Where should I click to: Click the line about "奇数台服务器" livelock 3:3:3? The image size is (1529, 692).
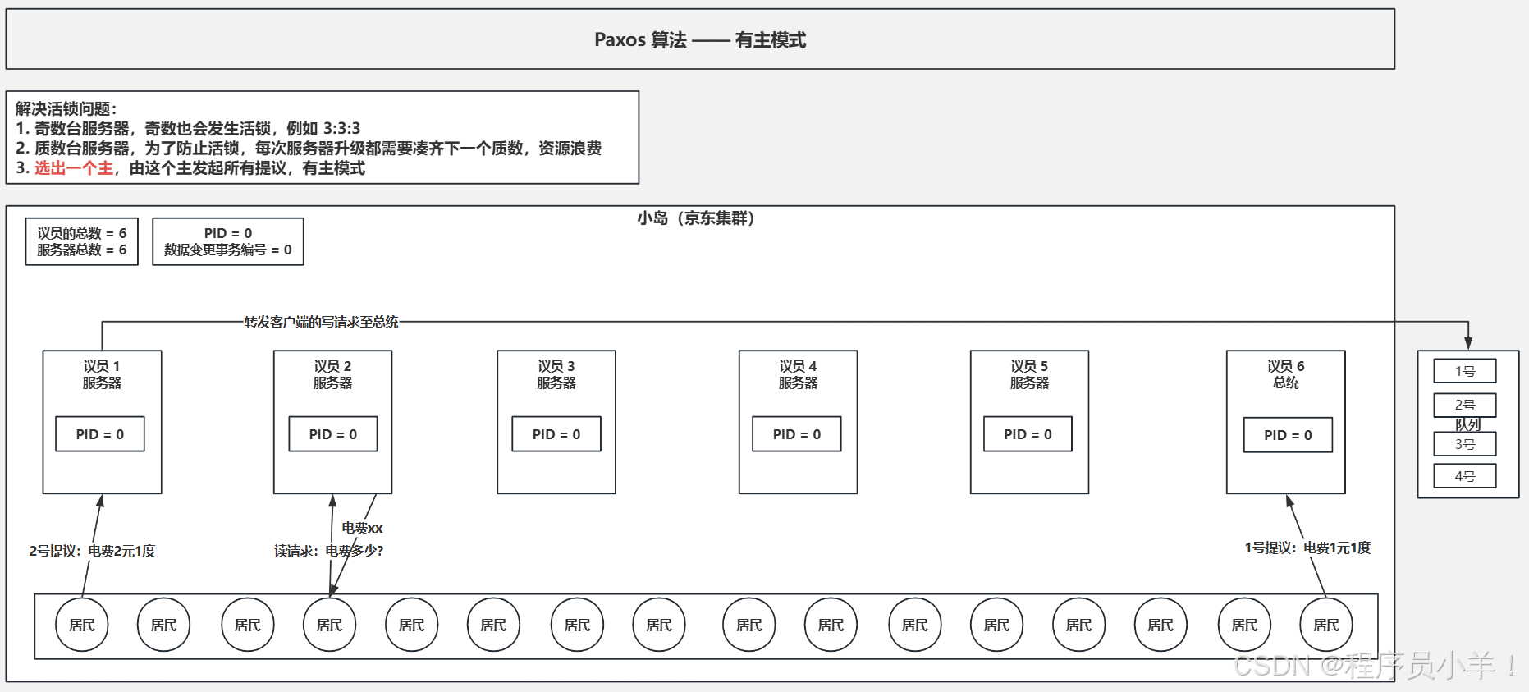pyautogui.click(x=188, y=128)
